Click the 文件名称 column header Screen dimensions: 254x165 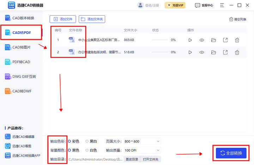tap(75, 30)
